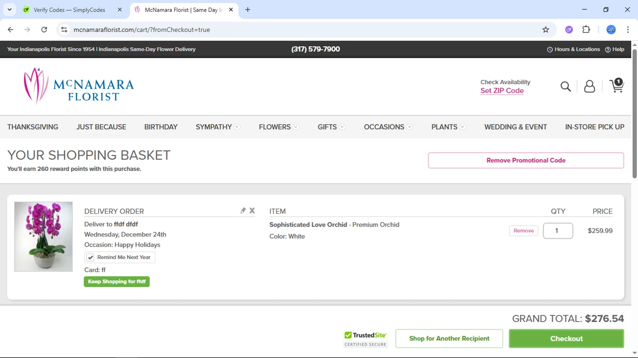Click the $259.99 price text
The image size is (638, 358).
(600, 231)
